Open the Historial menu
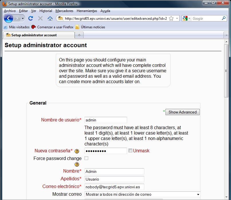231x200 pixels. click(x=46, y=11)
